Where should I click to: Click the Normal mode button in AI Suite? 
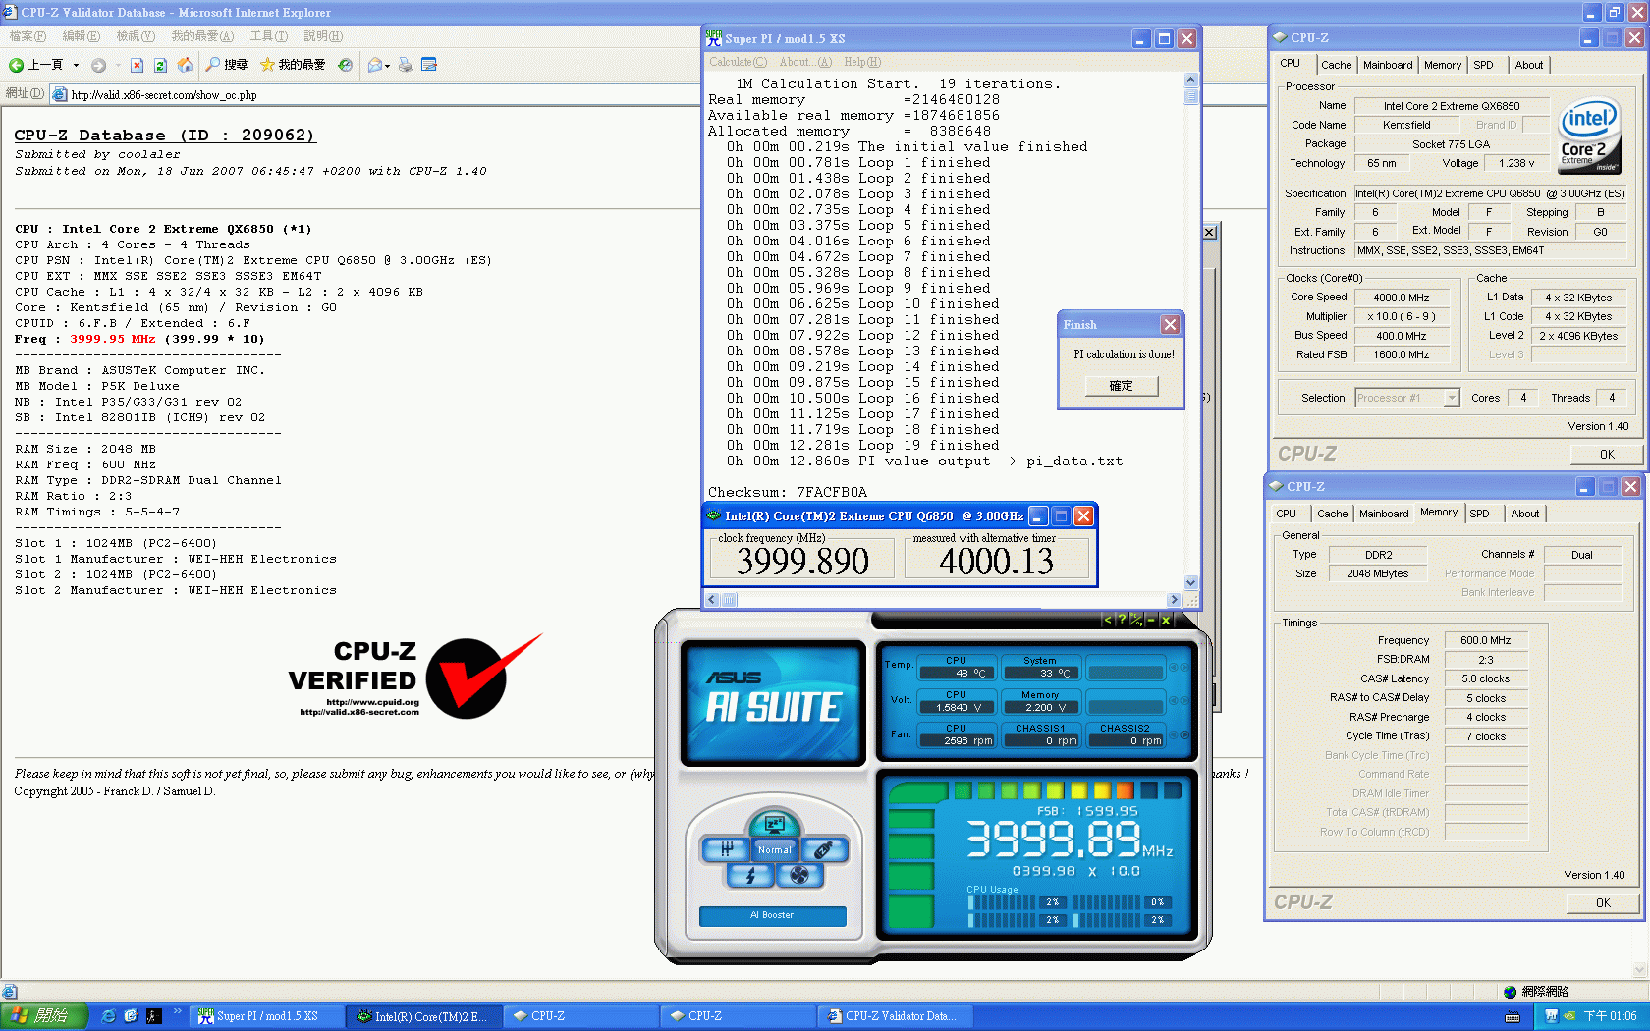pos(774,850)
